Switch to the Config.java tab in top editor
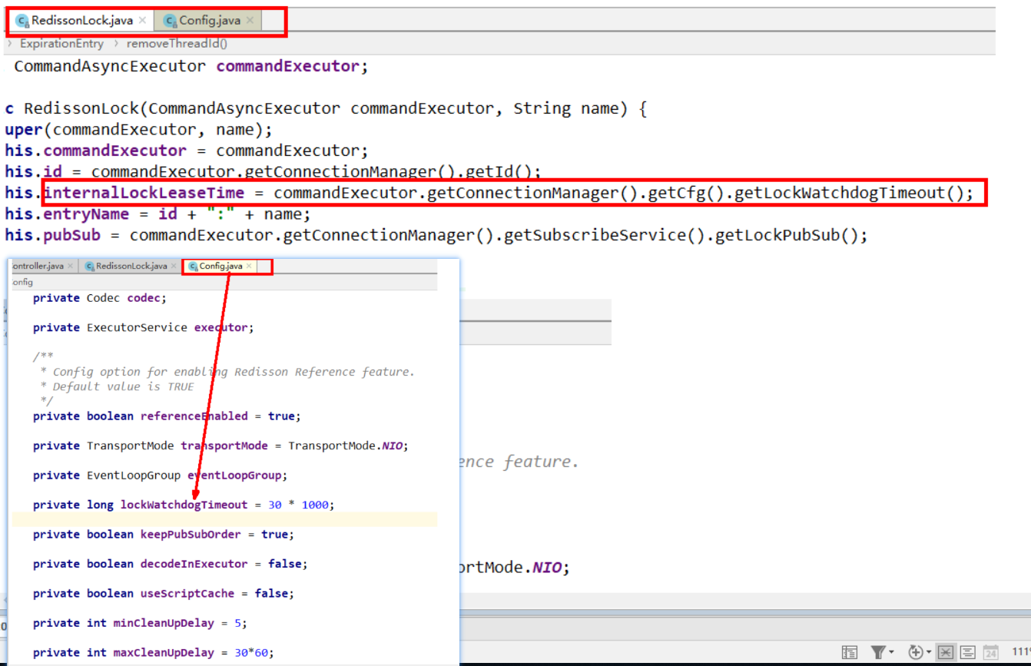1031x666 pixels. coord(209,21)
